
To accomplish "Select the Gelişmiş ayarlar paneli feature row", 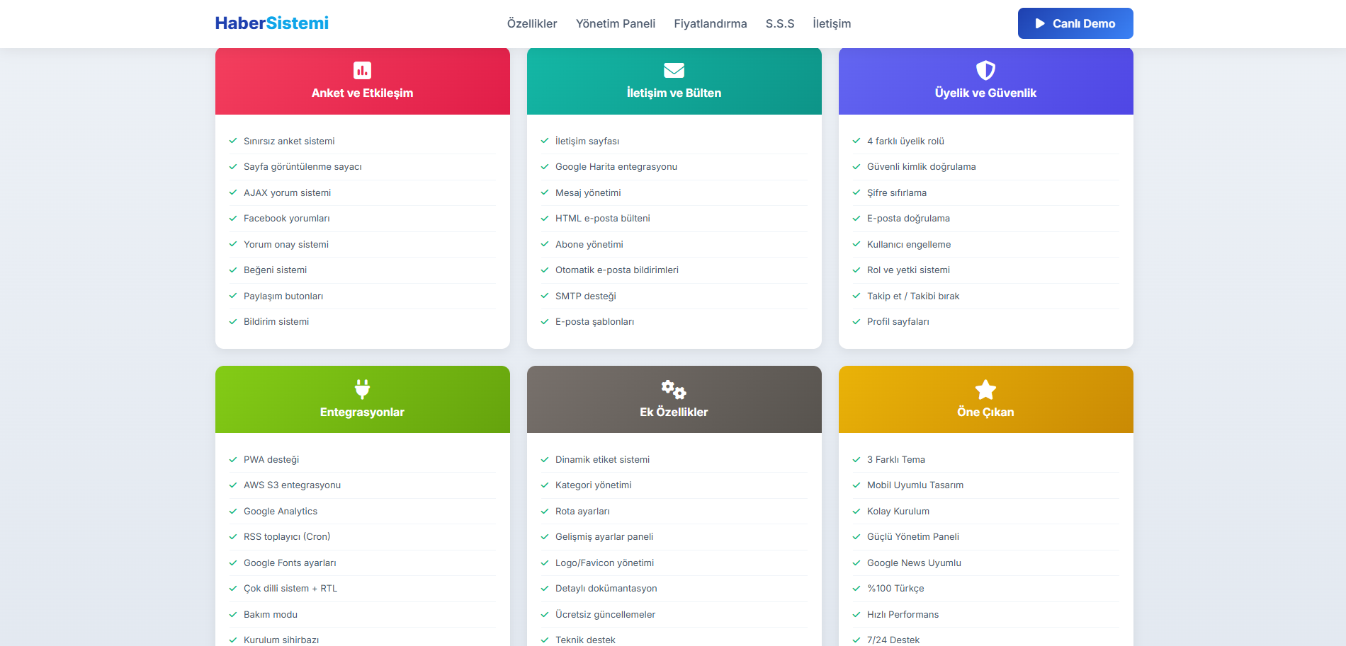I will (x=604, y=537).
